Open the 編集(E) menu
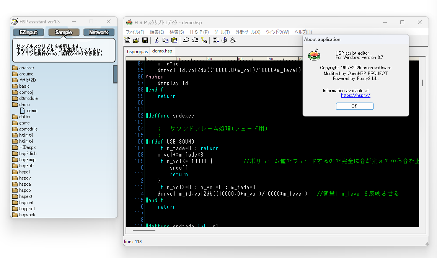Viewport: 437px width, 258px height. pos(157,32)
